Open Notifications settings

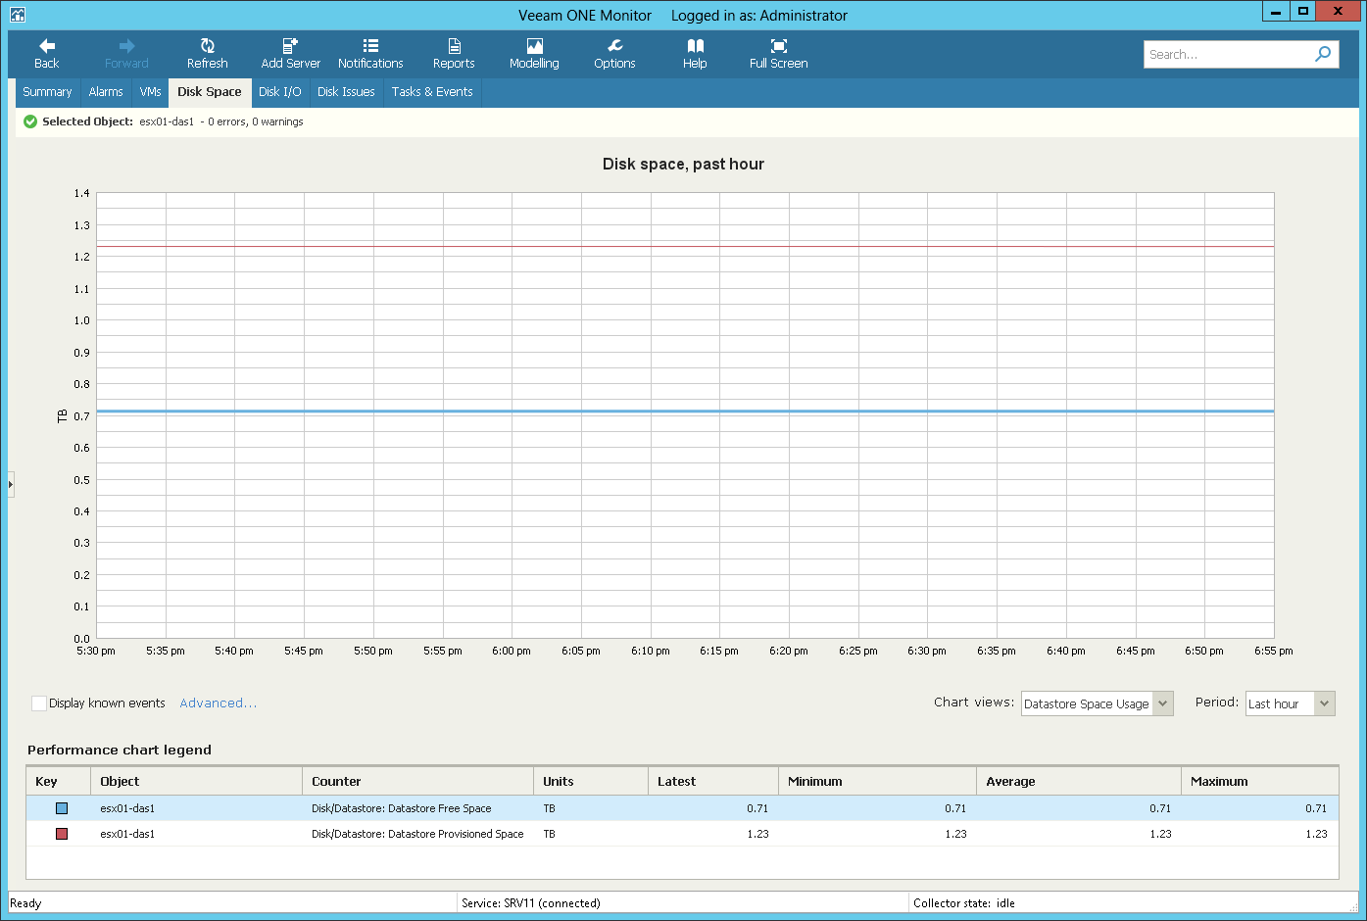coord(370,54)
